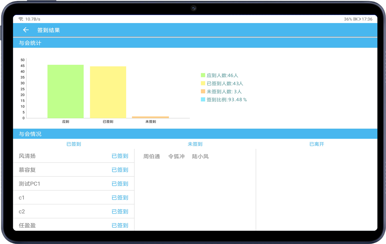The height and width of the screenshot is (244, 386).
Task: Tap the back arrow icon
Action: (x=26, y=30)
